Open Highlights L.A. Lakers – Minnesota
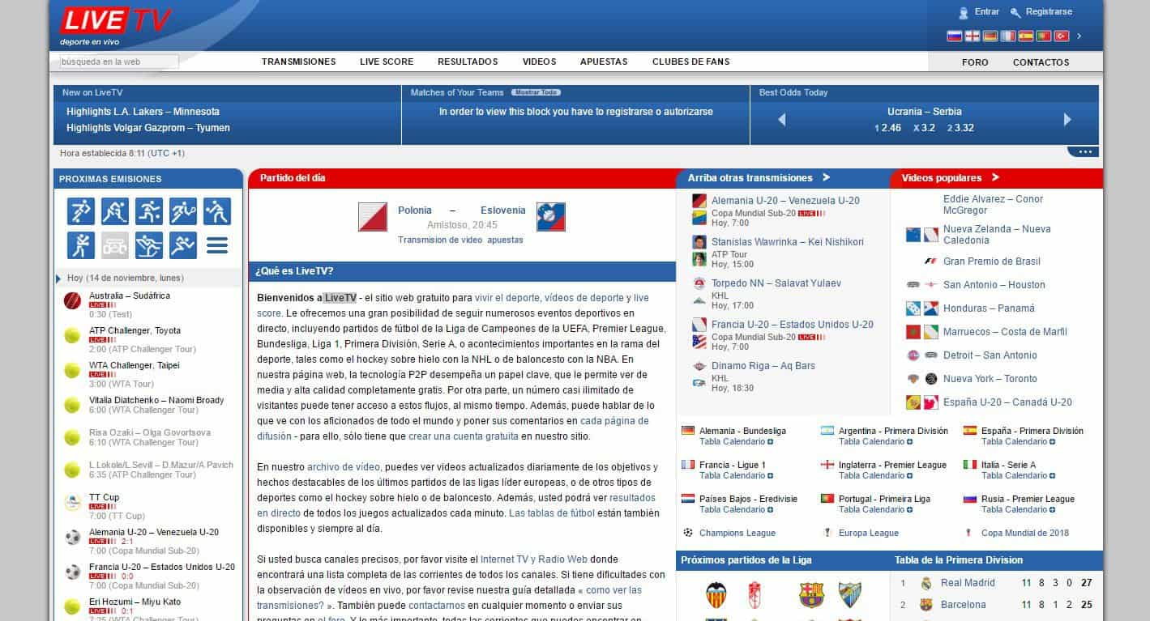Image resolution: width=1150 pixels, height=621 pixels. [x=143, y=112]
